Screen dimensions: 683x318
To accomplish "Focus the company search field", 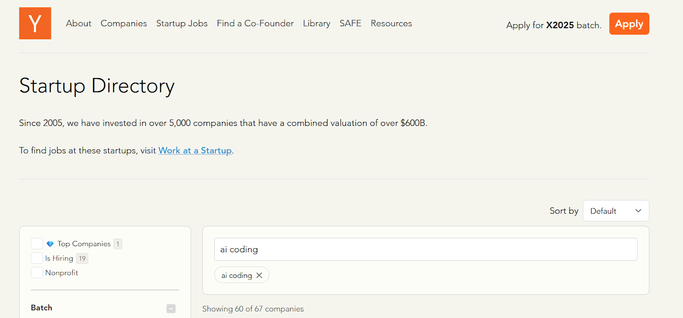I will [x=426, y=249].
